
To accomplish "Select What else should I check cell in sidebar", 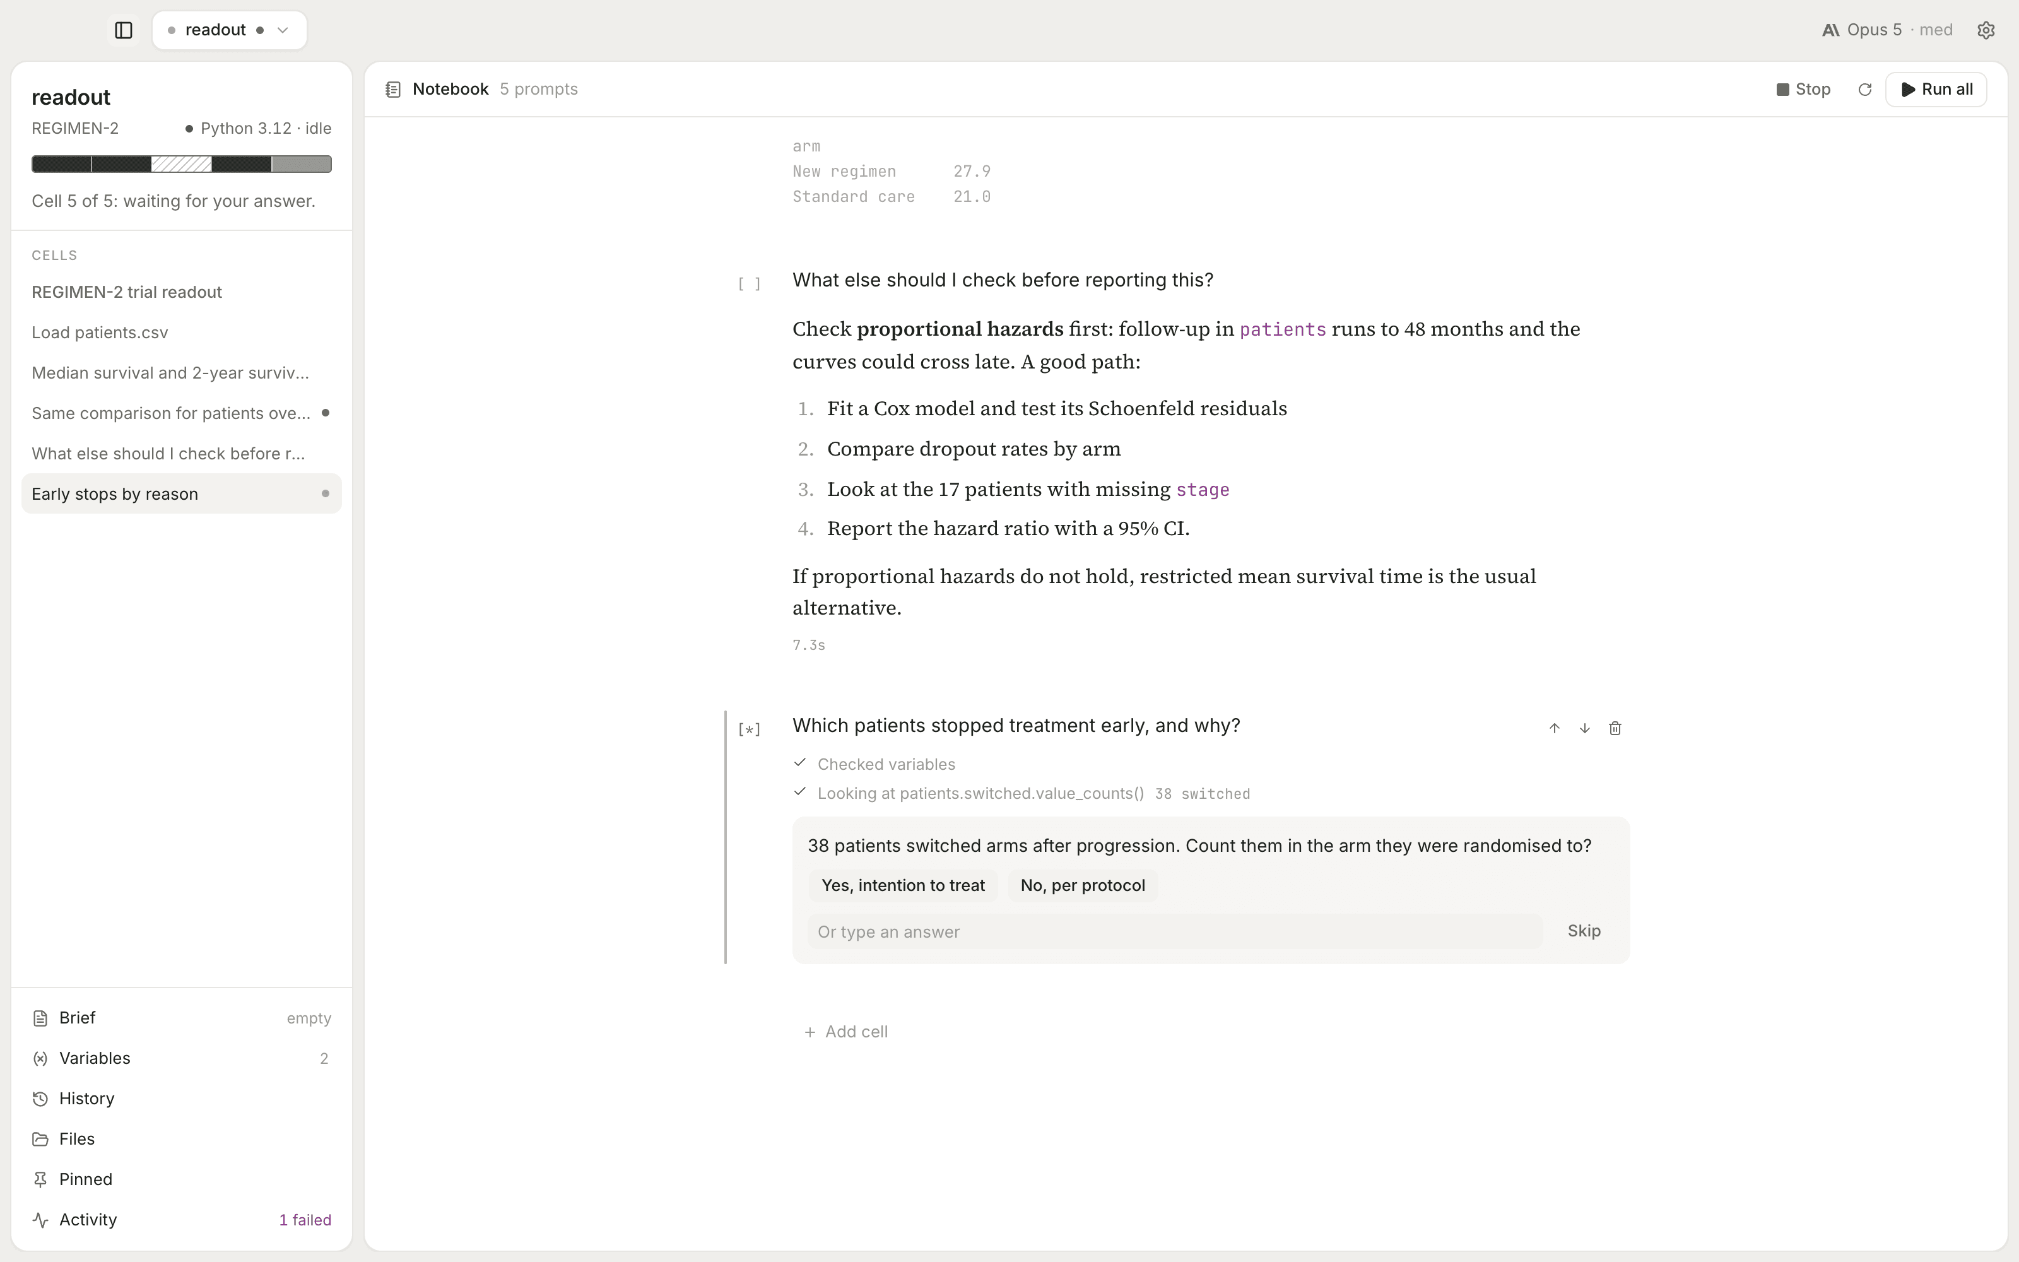I will [181, 453].
